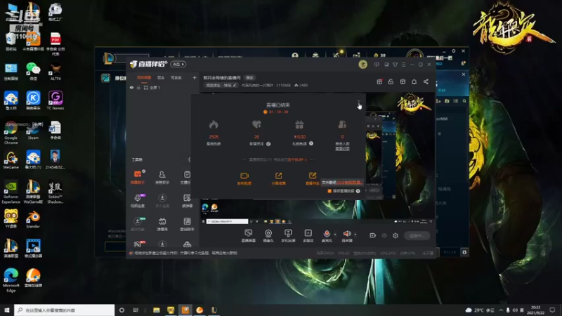The image size is (562, 316).
Task: Click the gift income icon
Action: (x=299, y=125)
